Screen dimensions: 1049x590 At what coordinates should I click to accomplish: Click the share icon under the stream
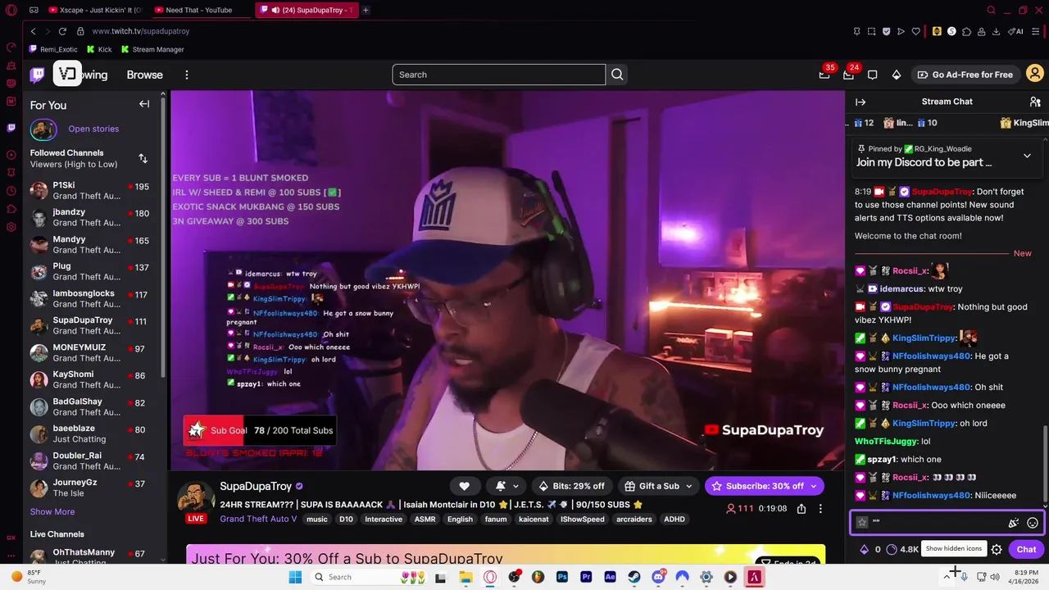[x=802, y=509]
